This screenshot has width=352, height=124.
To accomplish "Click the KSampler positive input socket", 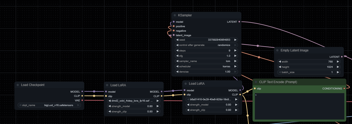I will (173, 26).
